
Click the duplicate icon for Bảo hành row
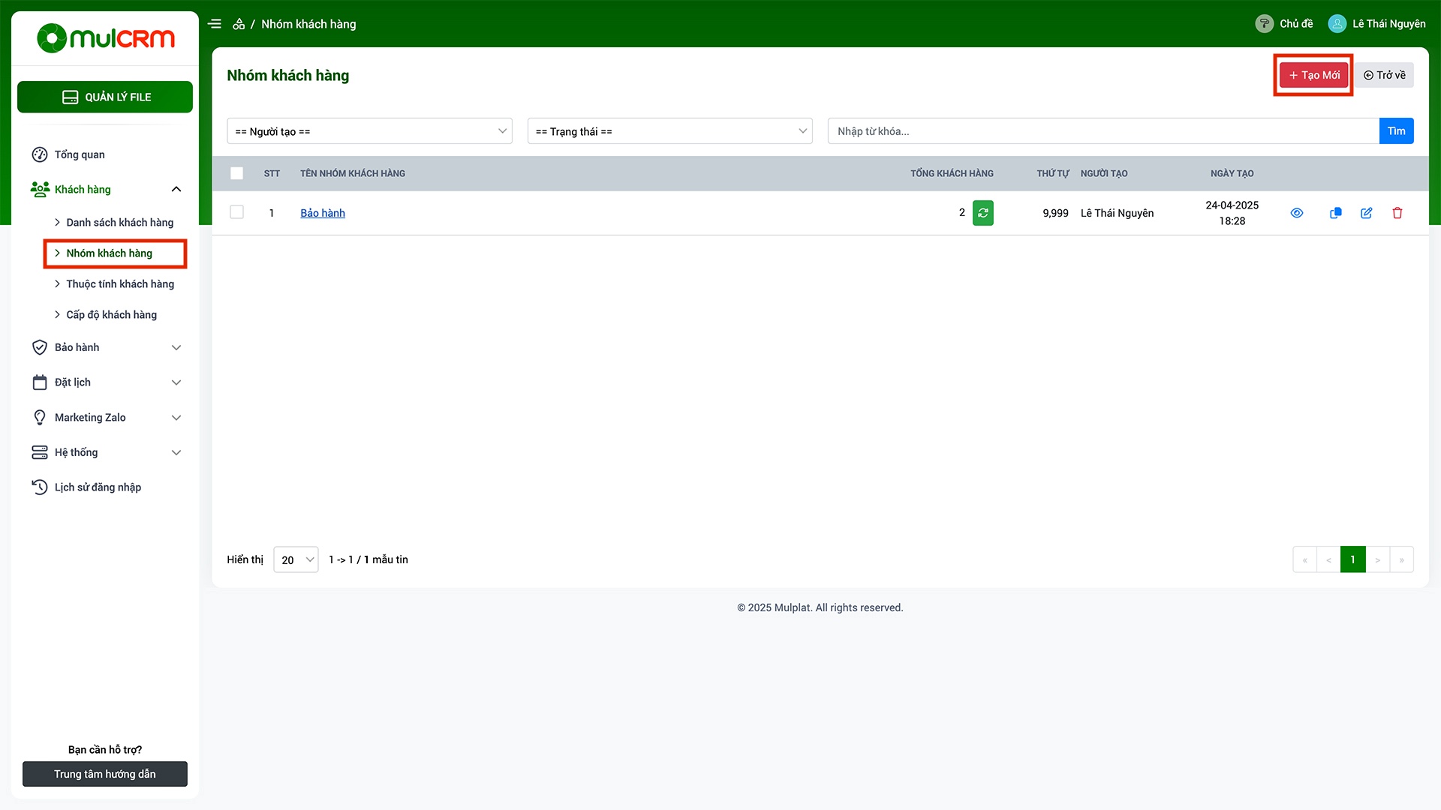(1335, 213)
